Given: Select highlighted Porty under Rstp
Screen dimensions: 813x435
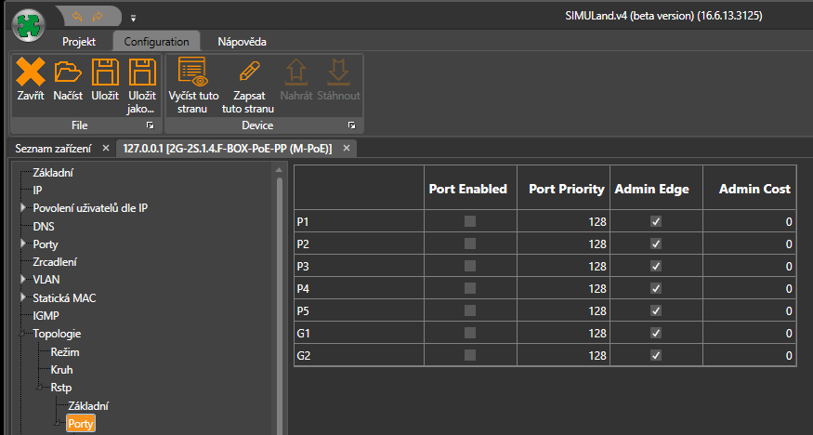Looking at the screenshot, I should 80,424.
